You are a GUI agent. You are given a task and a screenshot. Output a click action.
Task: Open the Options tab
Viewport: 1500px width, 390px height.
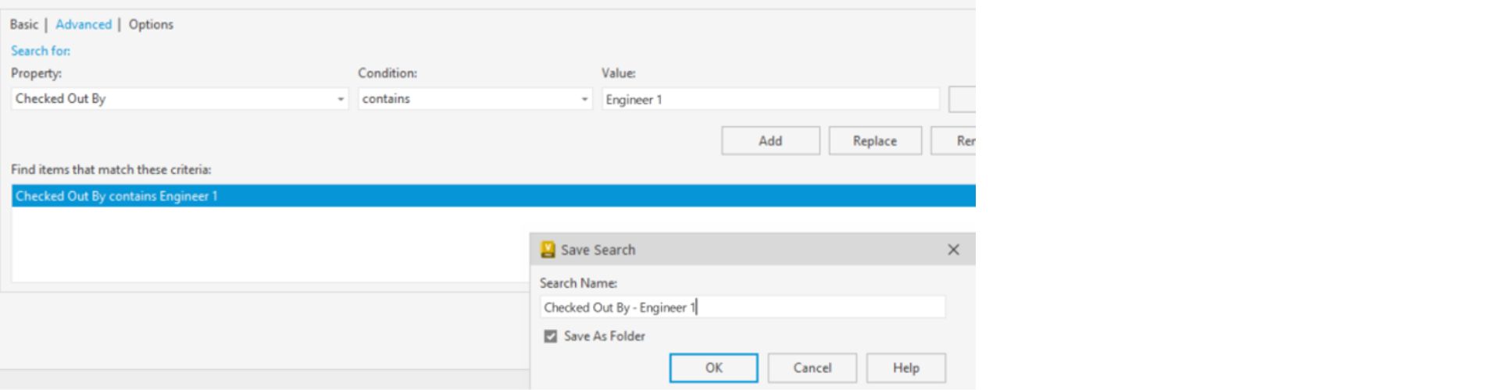pyautogui.click(x=151, y=24)
